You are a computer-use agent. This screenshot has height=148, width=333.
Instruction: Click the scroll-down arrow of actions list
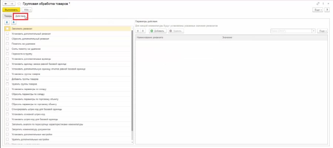pos(132,142)
